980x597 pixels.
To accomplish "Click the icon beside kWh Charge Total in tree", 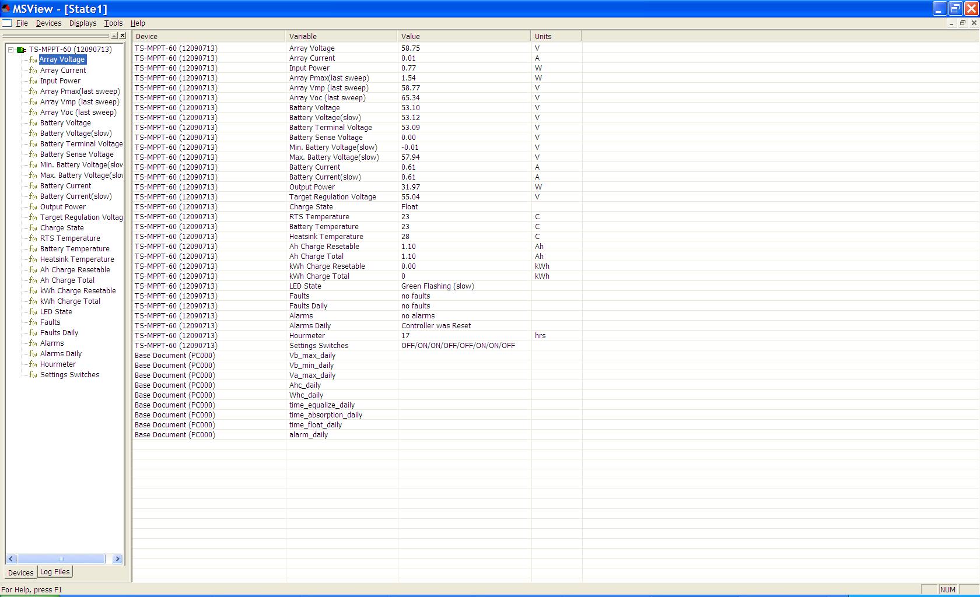I will 33,301.
